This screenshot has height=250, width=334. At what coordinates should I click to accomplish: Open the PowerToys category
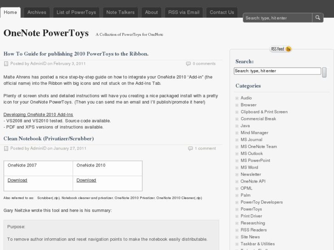[x=251, y=209]
